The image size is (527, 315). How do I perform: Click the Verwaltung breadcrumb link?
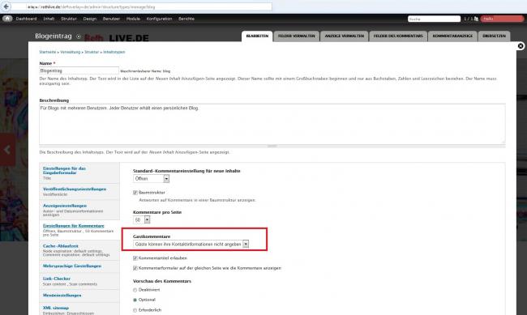[x=71, y=52]
